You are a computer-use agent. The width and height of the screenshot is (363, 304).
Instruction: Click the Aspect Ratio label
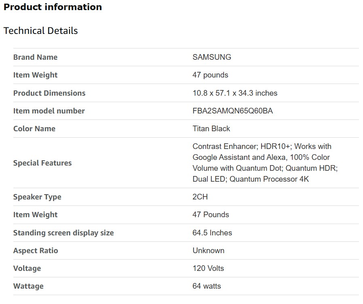coord(36,251)
